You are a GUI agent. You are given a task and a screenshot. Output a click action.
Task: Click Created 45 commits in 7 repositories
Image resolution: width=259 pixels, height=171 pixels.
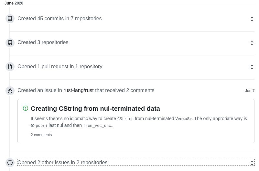pyautogui.click(x=59, y=19)
